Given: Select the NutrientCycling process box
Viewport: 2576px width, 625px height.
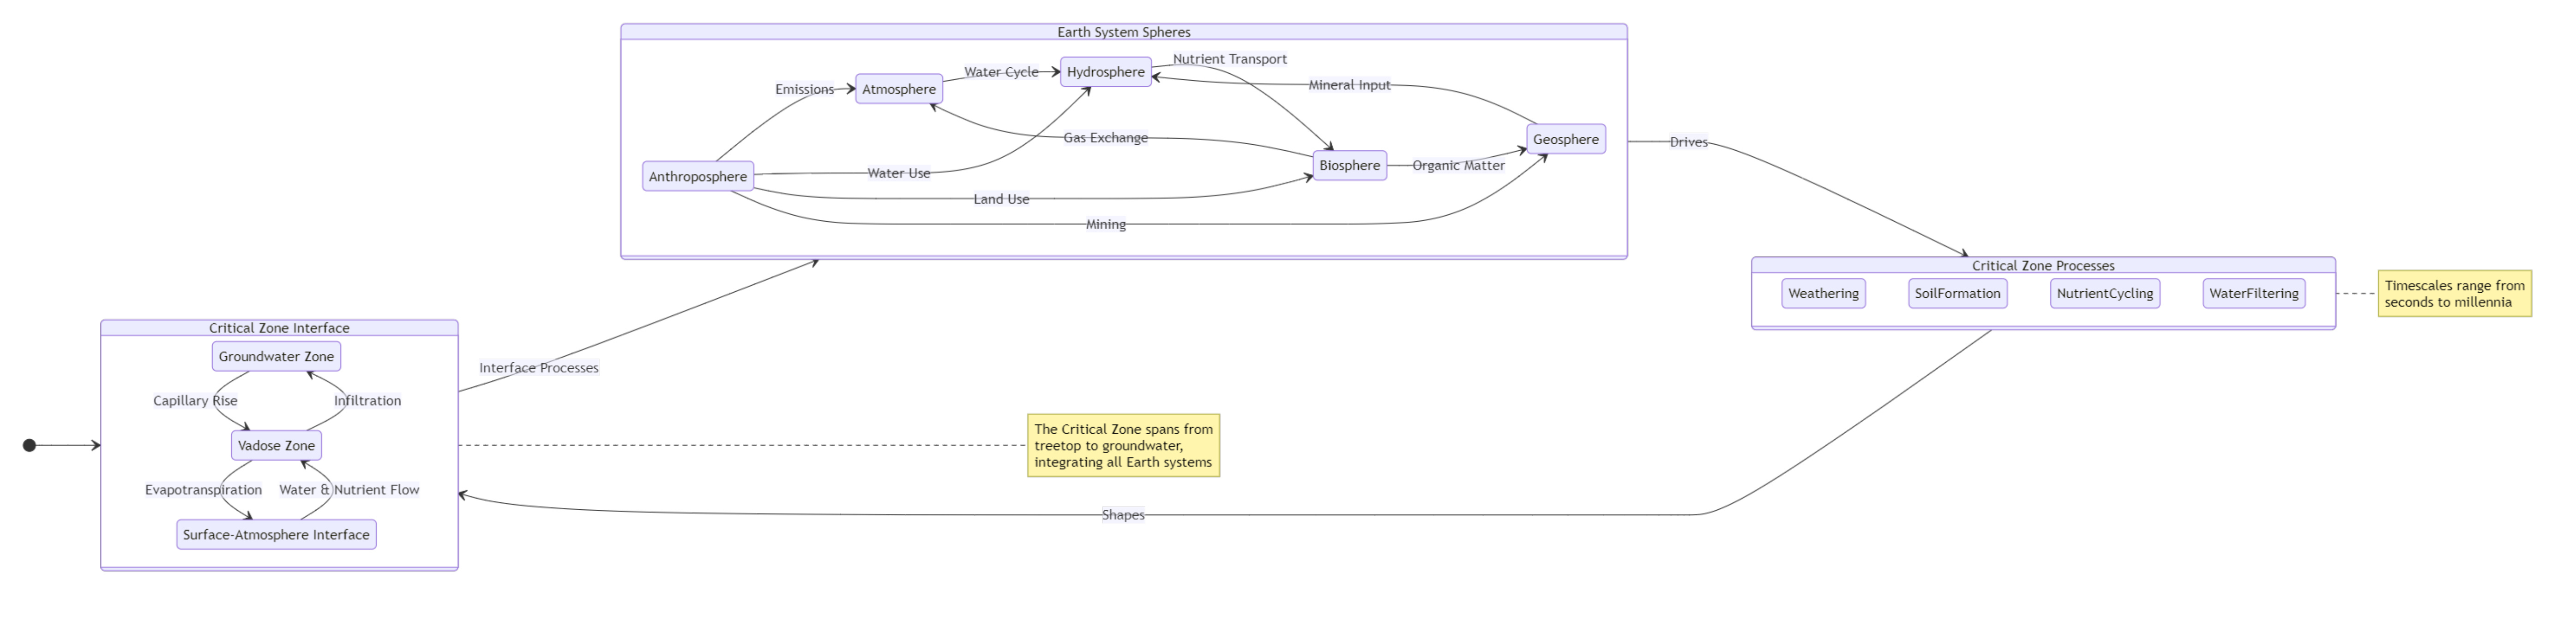Looking at the screenshot, I should (x=2104, y=294).
